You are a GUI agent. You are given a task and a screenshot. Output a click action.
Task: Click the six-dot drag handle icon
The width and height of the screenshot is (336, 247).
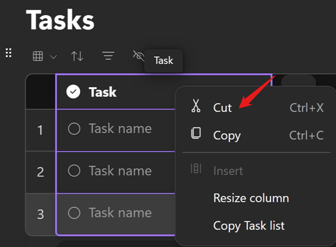[9, 53]
